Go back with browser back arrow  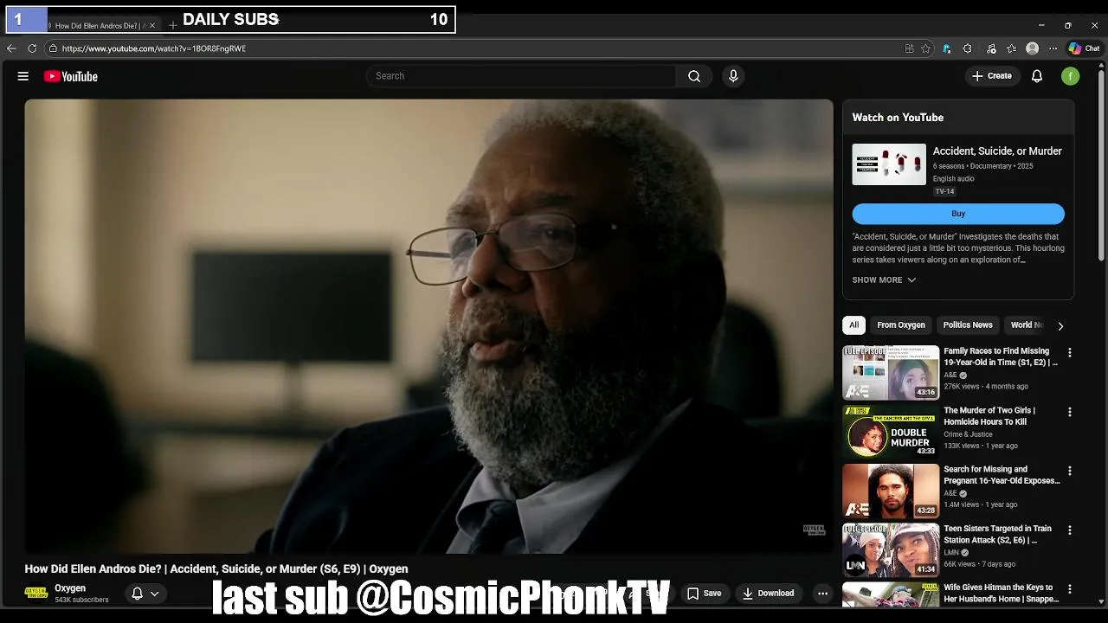pyautogui.click(x=11, y=48)
